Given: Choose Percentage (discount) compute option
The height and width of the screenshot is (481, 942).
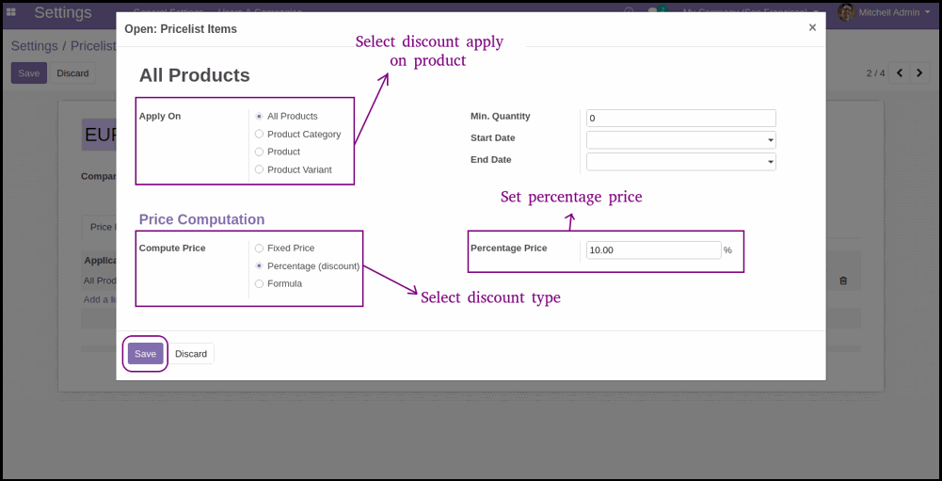Looking at the screenshot, I should point(259,265).
